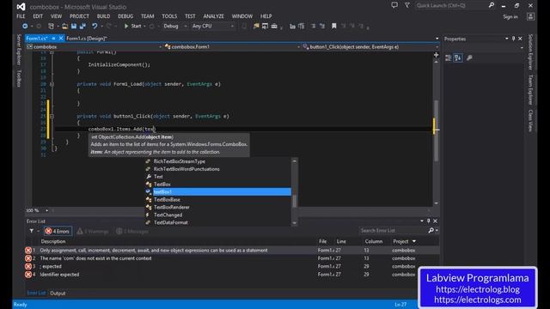Undo the last action in toolbar

click(x=95, y=27)
